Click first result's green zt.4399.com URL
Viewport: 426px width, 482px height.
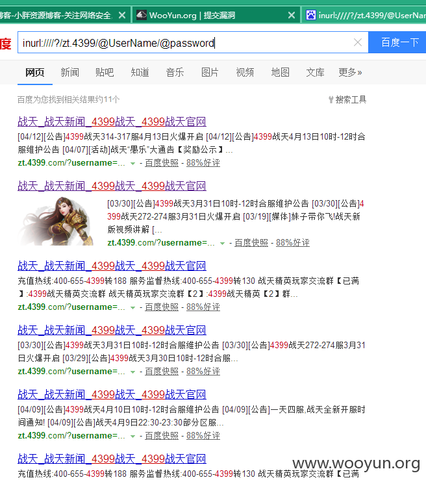71,163
